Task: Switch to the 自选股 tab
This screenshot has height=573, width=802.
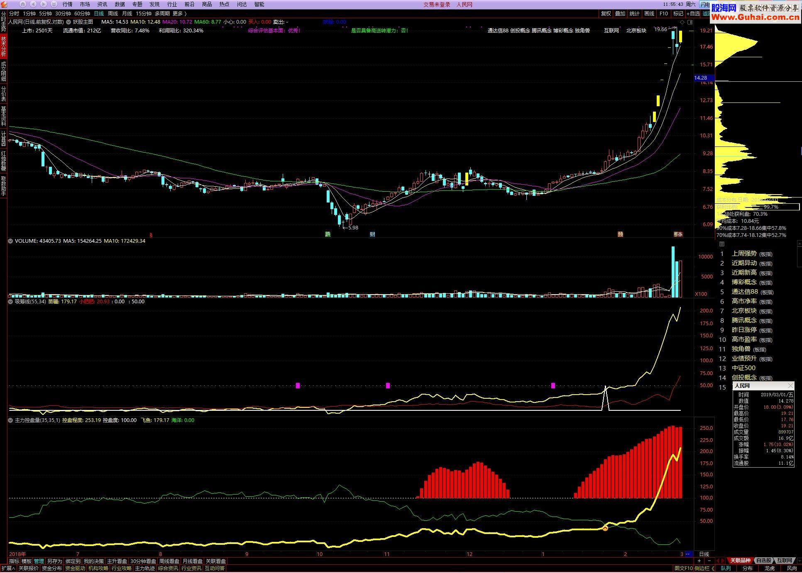Action: point(763,561)
